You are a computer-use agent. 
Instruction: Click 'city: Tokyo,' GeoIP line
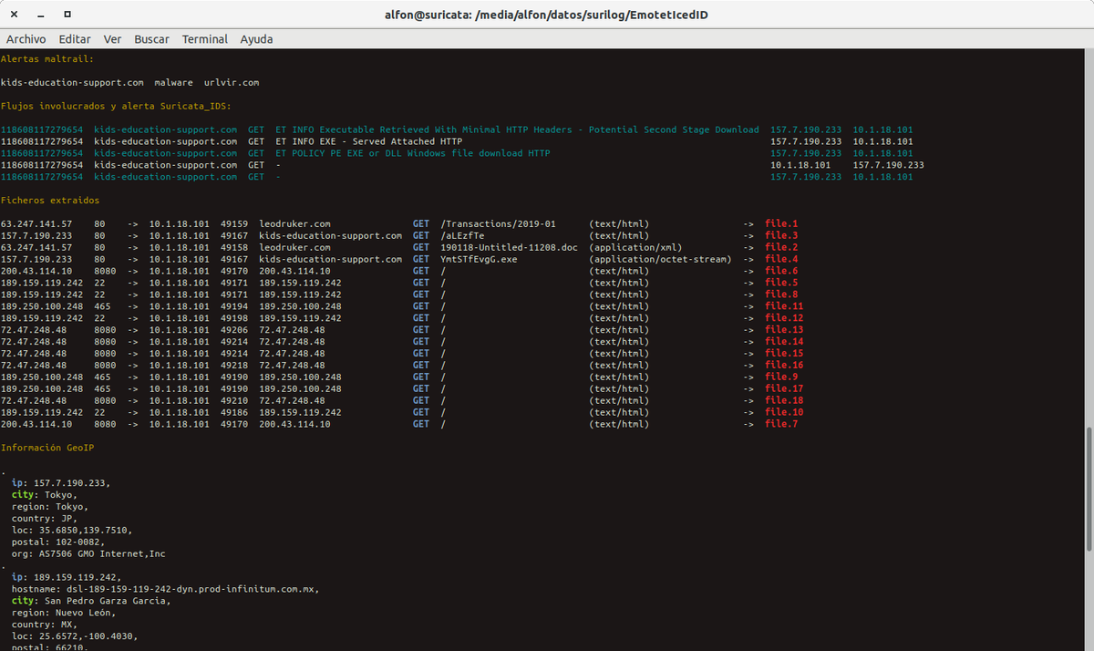45,495
